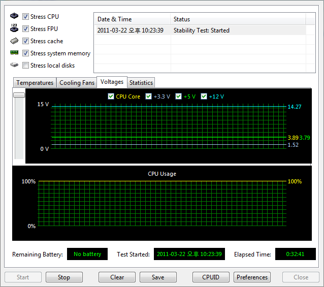This screenshot has width=324, height=287.
Task: Click the 'No battery' status field
Action: [x=87, y=254]
